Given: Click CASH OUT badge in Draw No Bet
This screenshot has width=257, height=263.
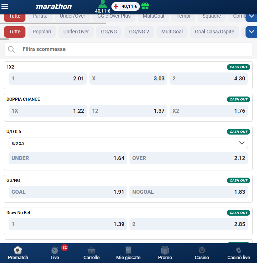Looking at the screenshot, I should point(238,213).
